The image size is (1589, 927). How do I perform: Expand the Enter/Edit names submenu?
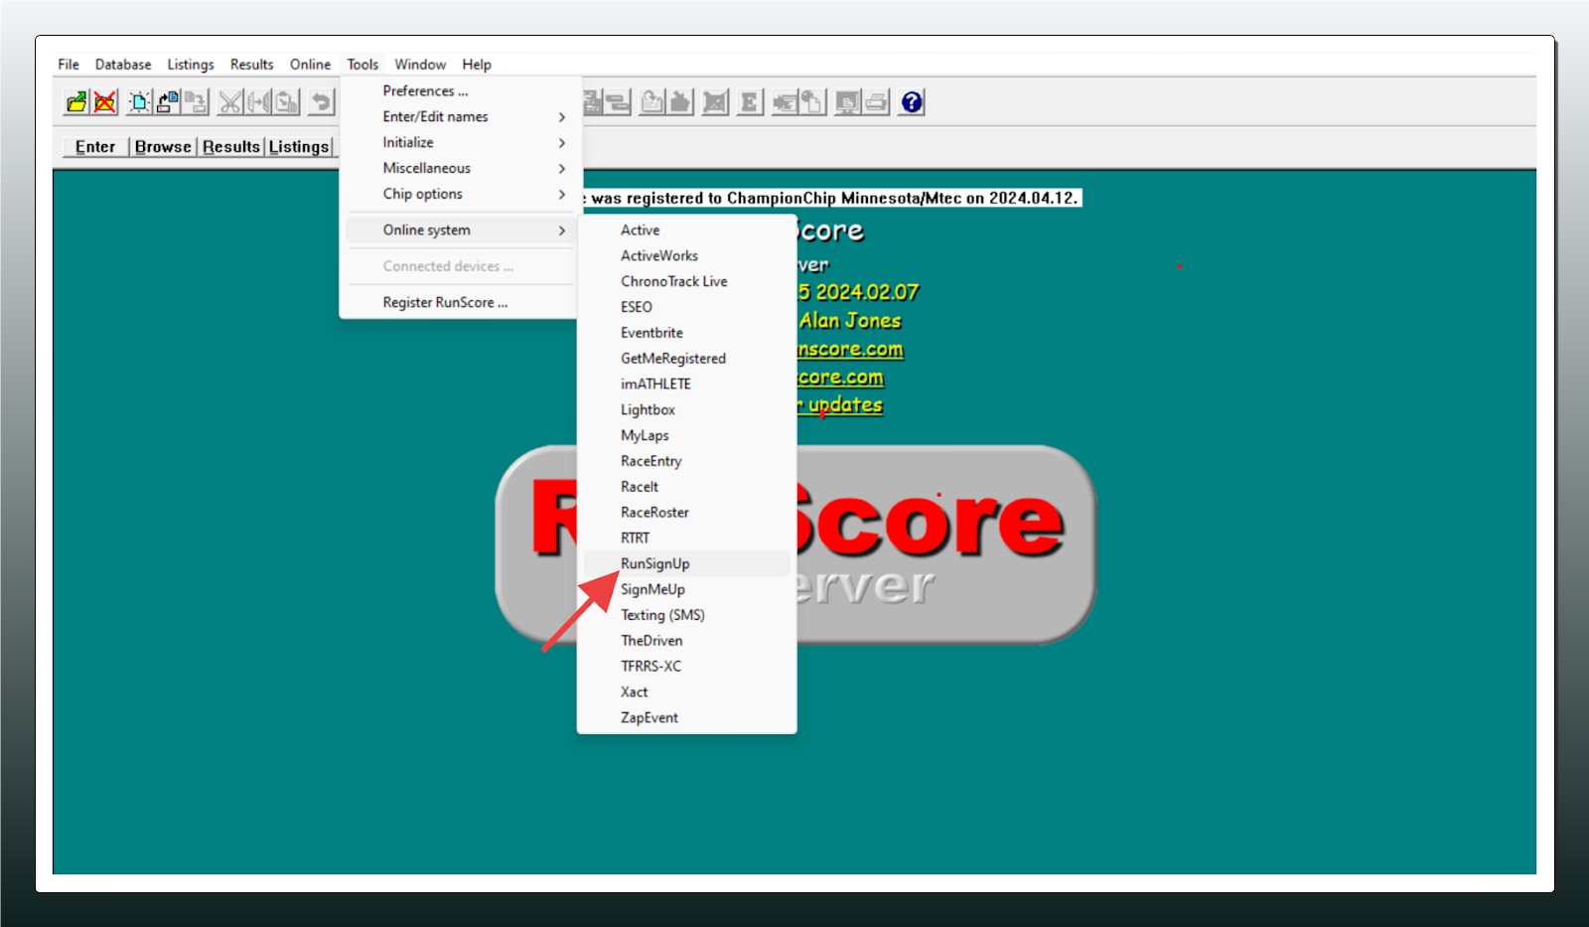coord(461,117)
